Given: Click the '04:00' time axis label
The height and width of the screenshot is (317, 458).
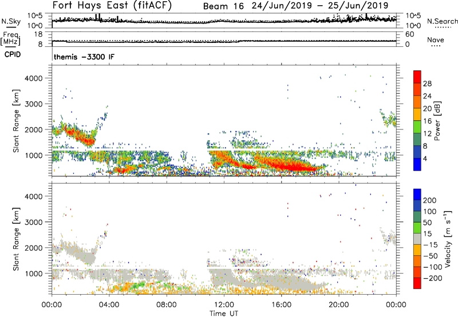Looking at the screenshot, I should (x=109, y=305).
